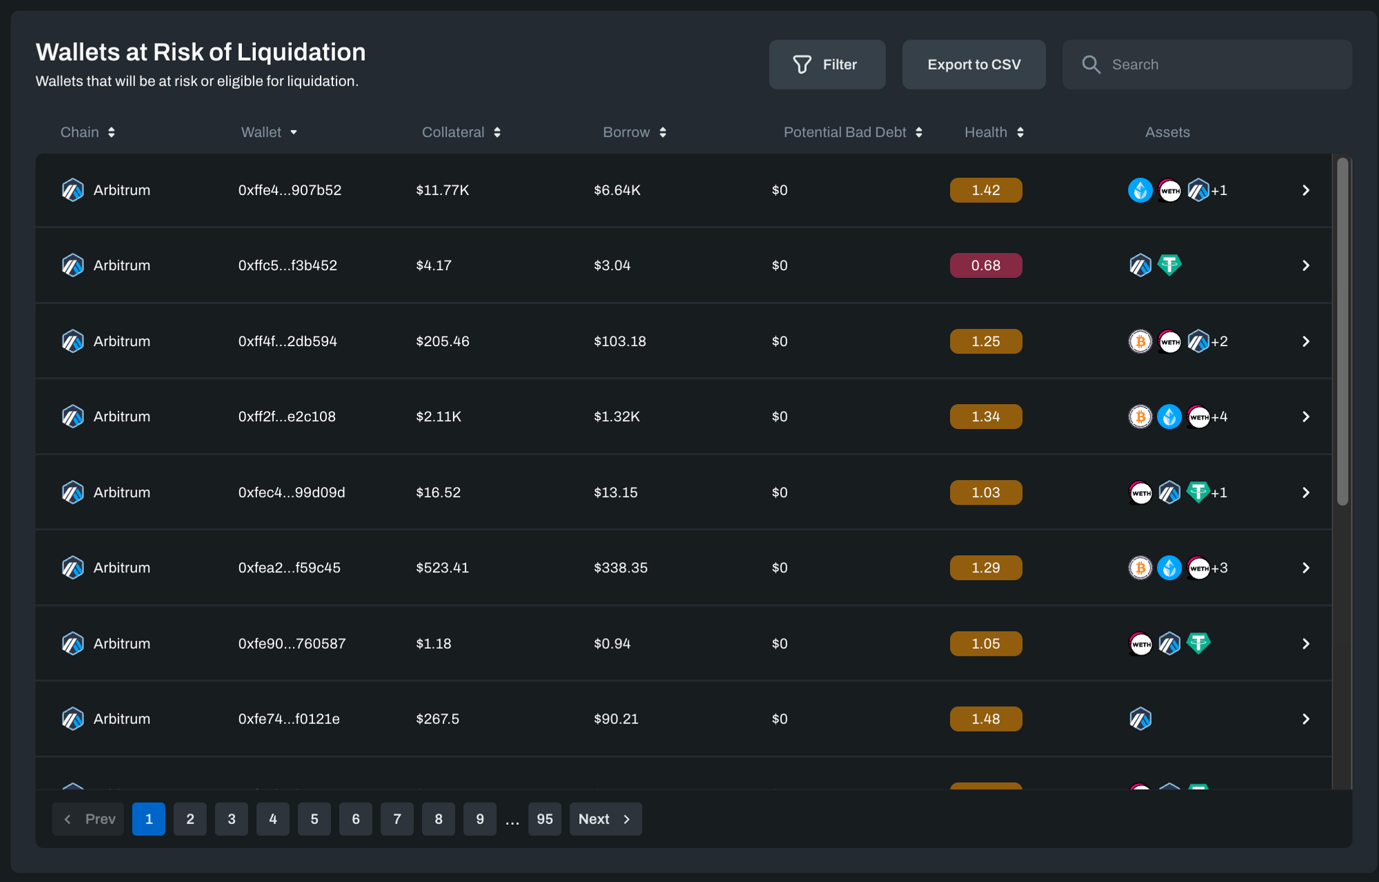Click Tether icon in 0xffc5...f3b452 row
This screenshot has width=1379, height=882.
(x=1169, y=265)
